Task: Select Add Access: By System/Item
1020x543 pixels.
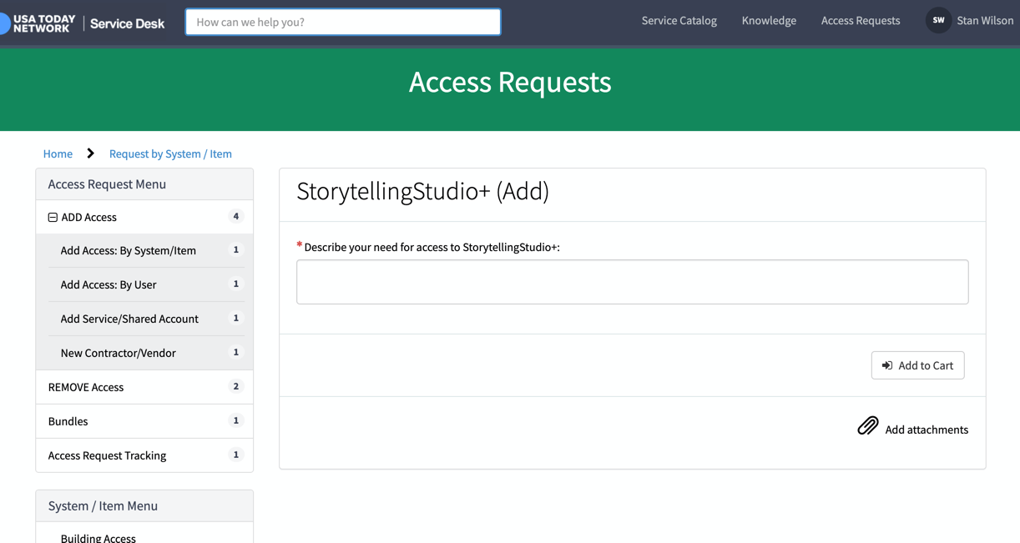Action: 129,250
